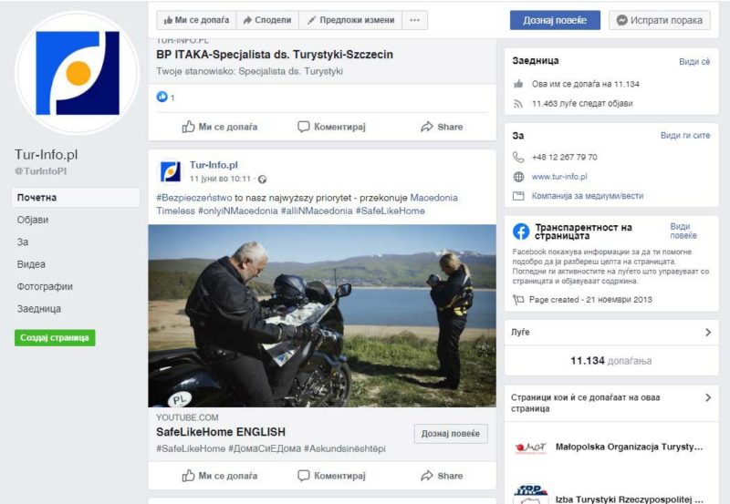
Task: Expand the 'Луѓе' section chevron
Action: point(708,332)
